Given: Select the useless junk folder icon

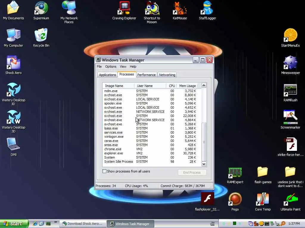Looking at the screenshot, I should tap(290, 176).
